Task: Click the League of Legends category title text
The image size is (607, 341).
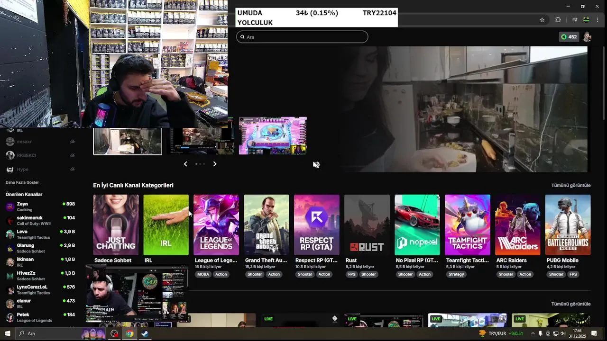Action: pos(216,260)
